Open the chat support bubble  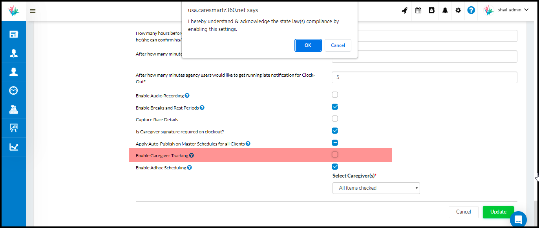[518, 219]
